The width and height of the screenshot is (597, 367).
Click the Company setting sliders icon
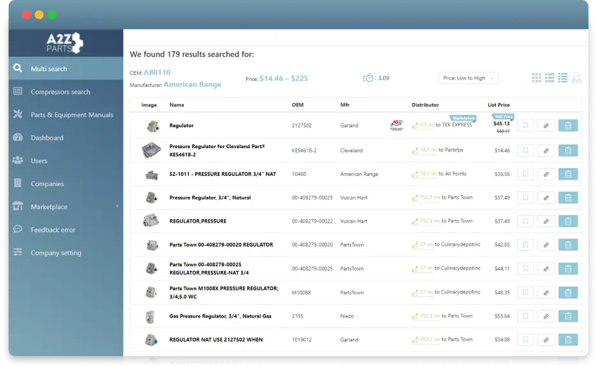point(17,252)
